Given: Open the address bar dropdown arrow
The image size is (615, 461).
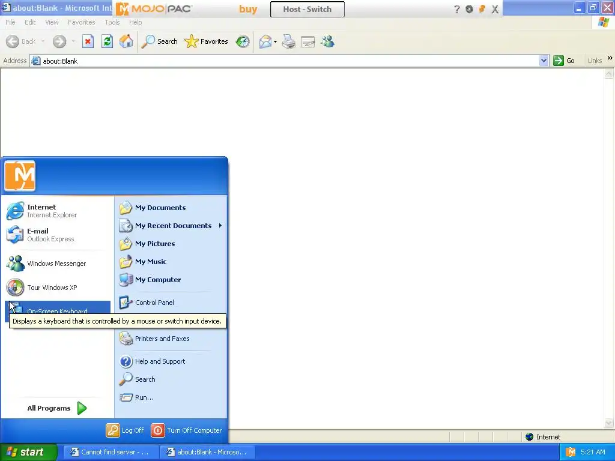Looking at the screenshot, I should [544, 61].
